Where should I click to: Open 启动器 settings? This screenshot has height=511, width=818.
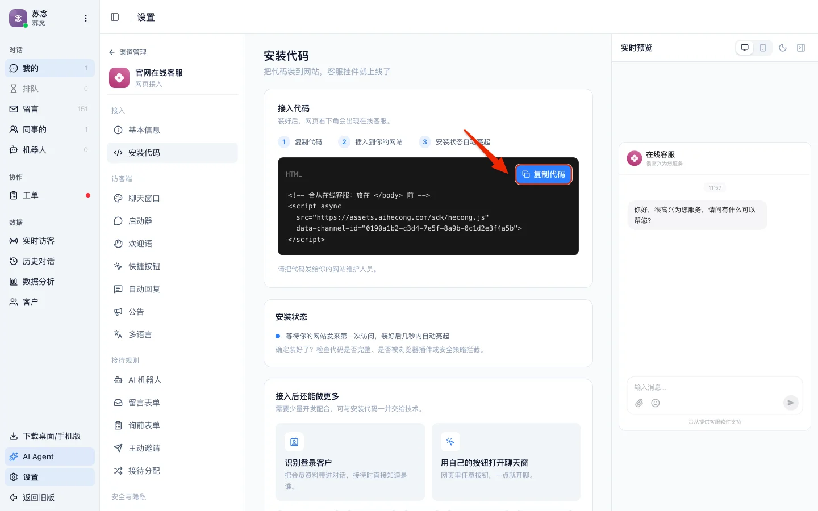point(172,221)
